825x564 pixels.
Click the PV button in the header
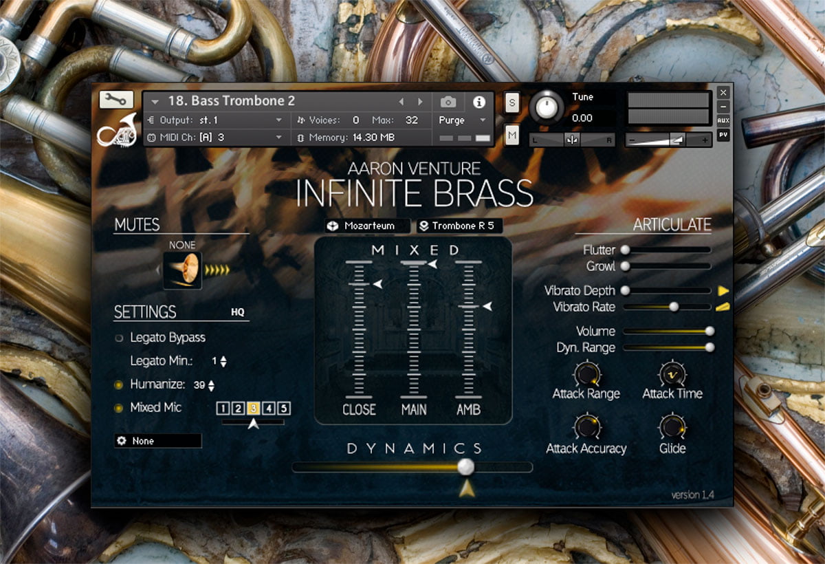[723, 135]
